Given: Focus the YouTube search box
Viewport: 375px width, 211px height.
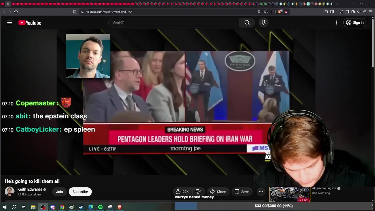Looking at the screenshot, I should (x=174, y=23).
